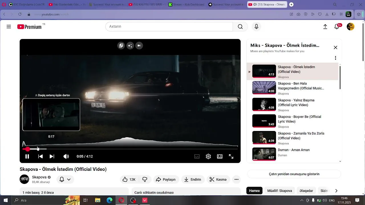Viewport: 365px width, 205px height.
Task: Play Skapova - Ben Hala Vazgeçmedim
Action: coord(293,88)
